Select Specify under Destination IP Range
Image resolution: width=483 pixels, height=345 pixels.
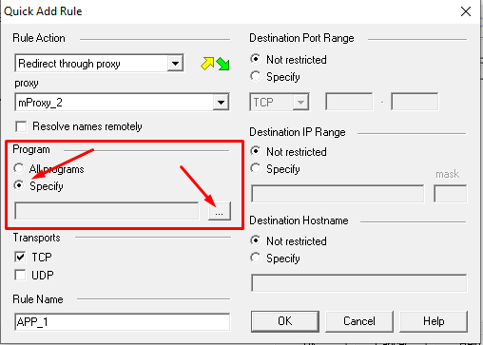(256, 168)
